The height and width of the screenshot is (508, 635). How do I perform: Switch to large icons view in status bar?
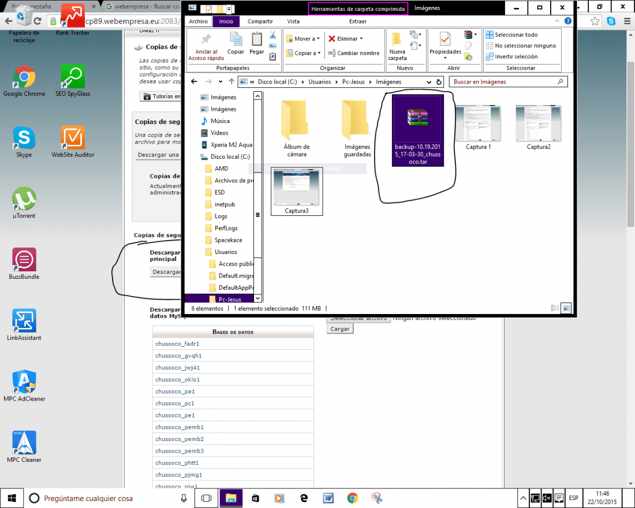(x=566, y=308)
